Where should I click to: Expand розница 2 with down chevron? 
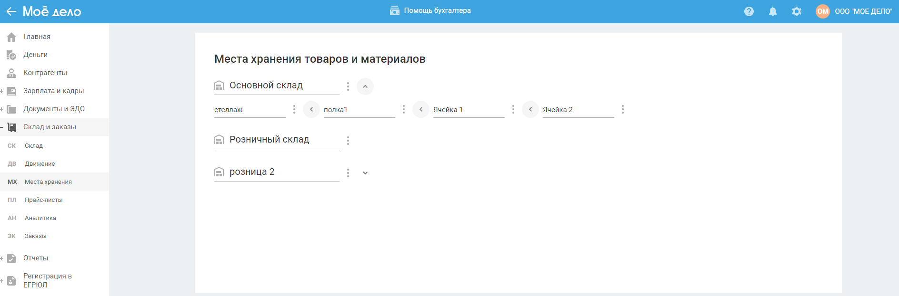click(365, 173)
